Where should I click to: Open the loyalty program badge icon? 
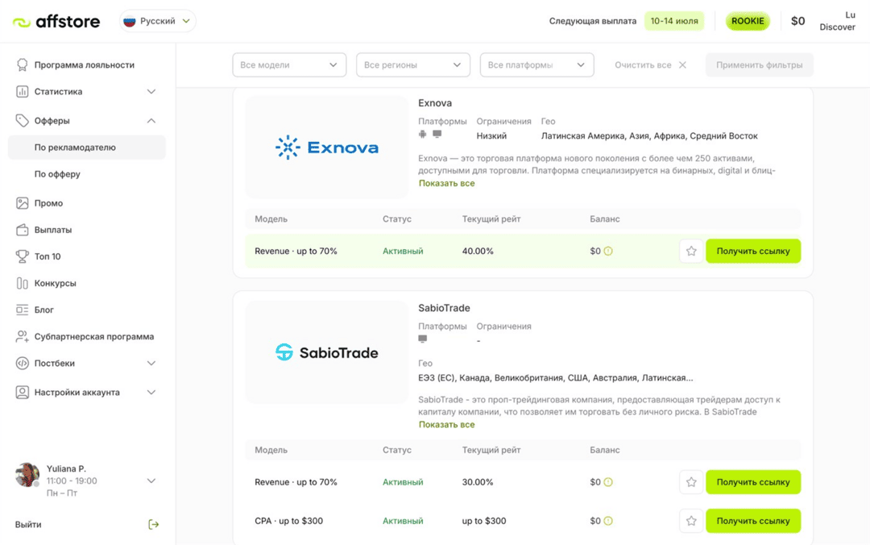pos(23,65)
